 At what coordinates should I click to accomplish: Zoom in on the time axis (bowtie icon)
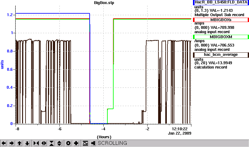[x=36, y=143]
